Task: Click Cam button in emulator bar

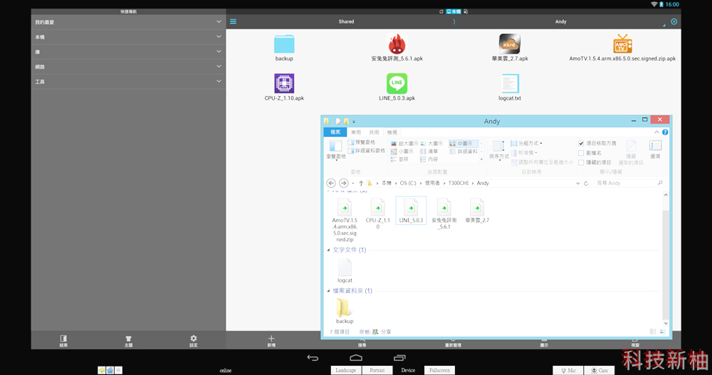Action: click(600, 370)
